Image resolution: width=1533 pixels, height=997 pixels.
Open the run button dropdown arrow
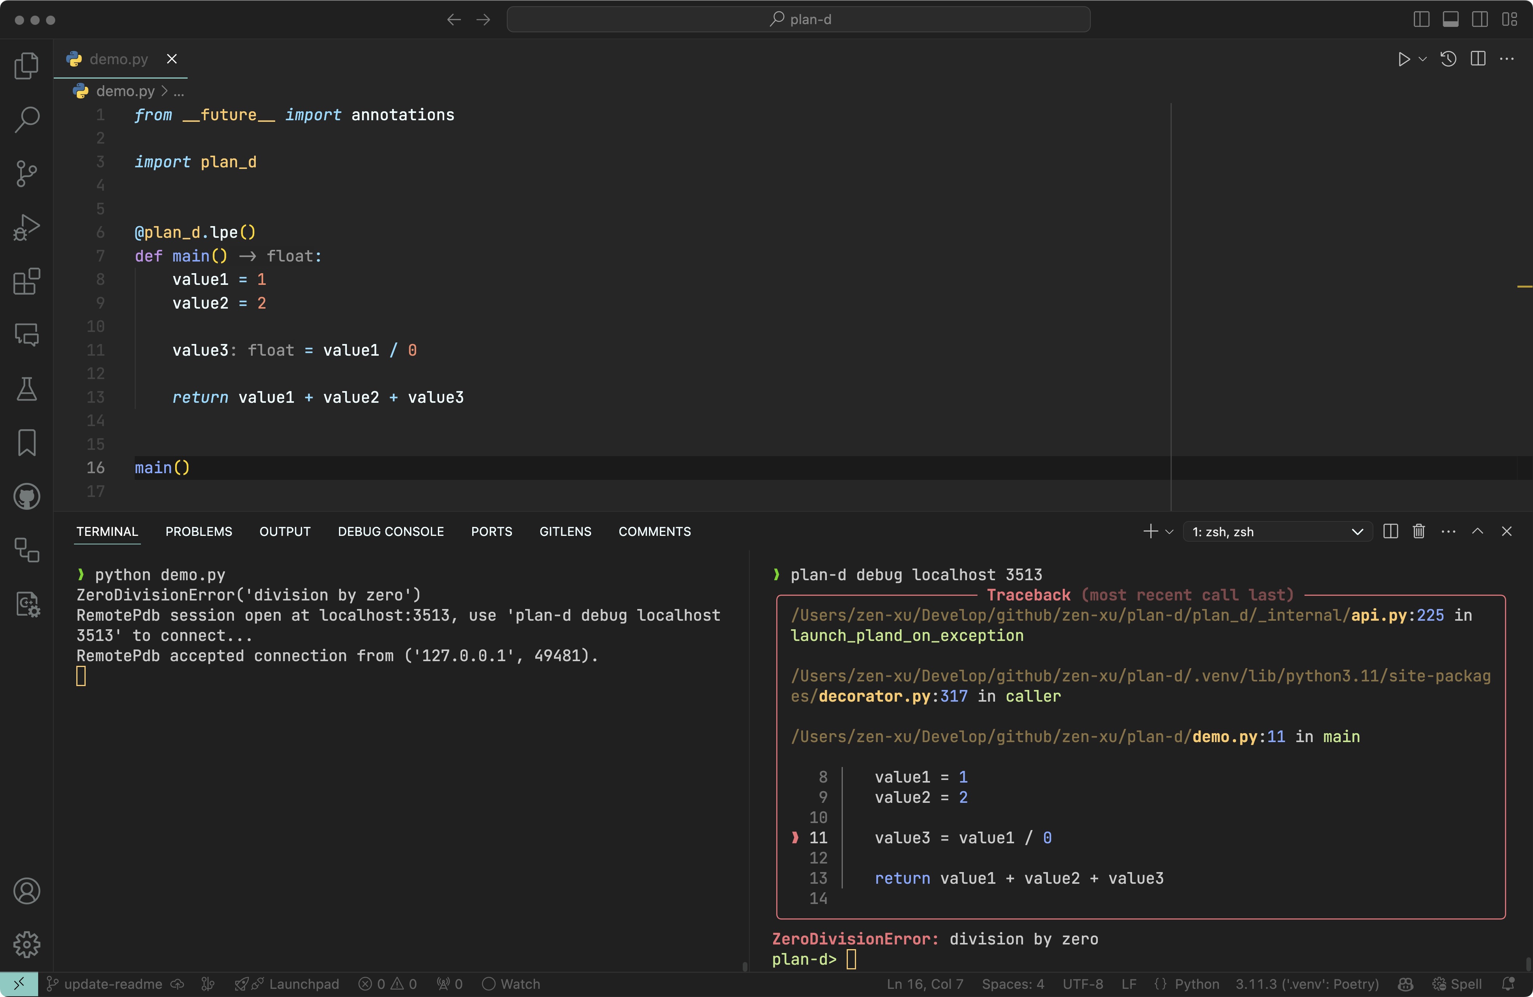(x=1423, y=59)
